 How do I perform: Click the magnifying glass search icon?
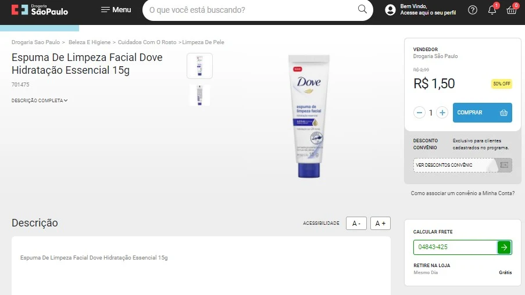point(362,9)
